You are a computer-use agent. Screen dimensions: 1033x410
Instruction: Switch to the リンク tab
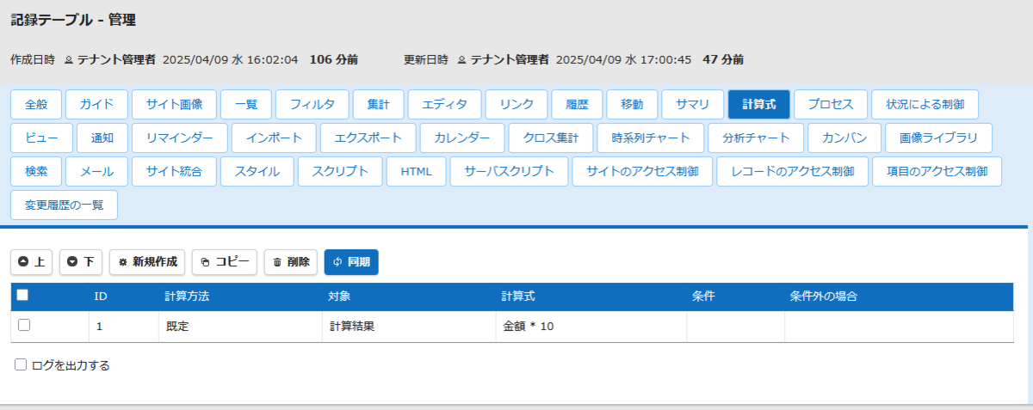point(516,104)
